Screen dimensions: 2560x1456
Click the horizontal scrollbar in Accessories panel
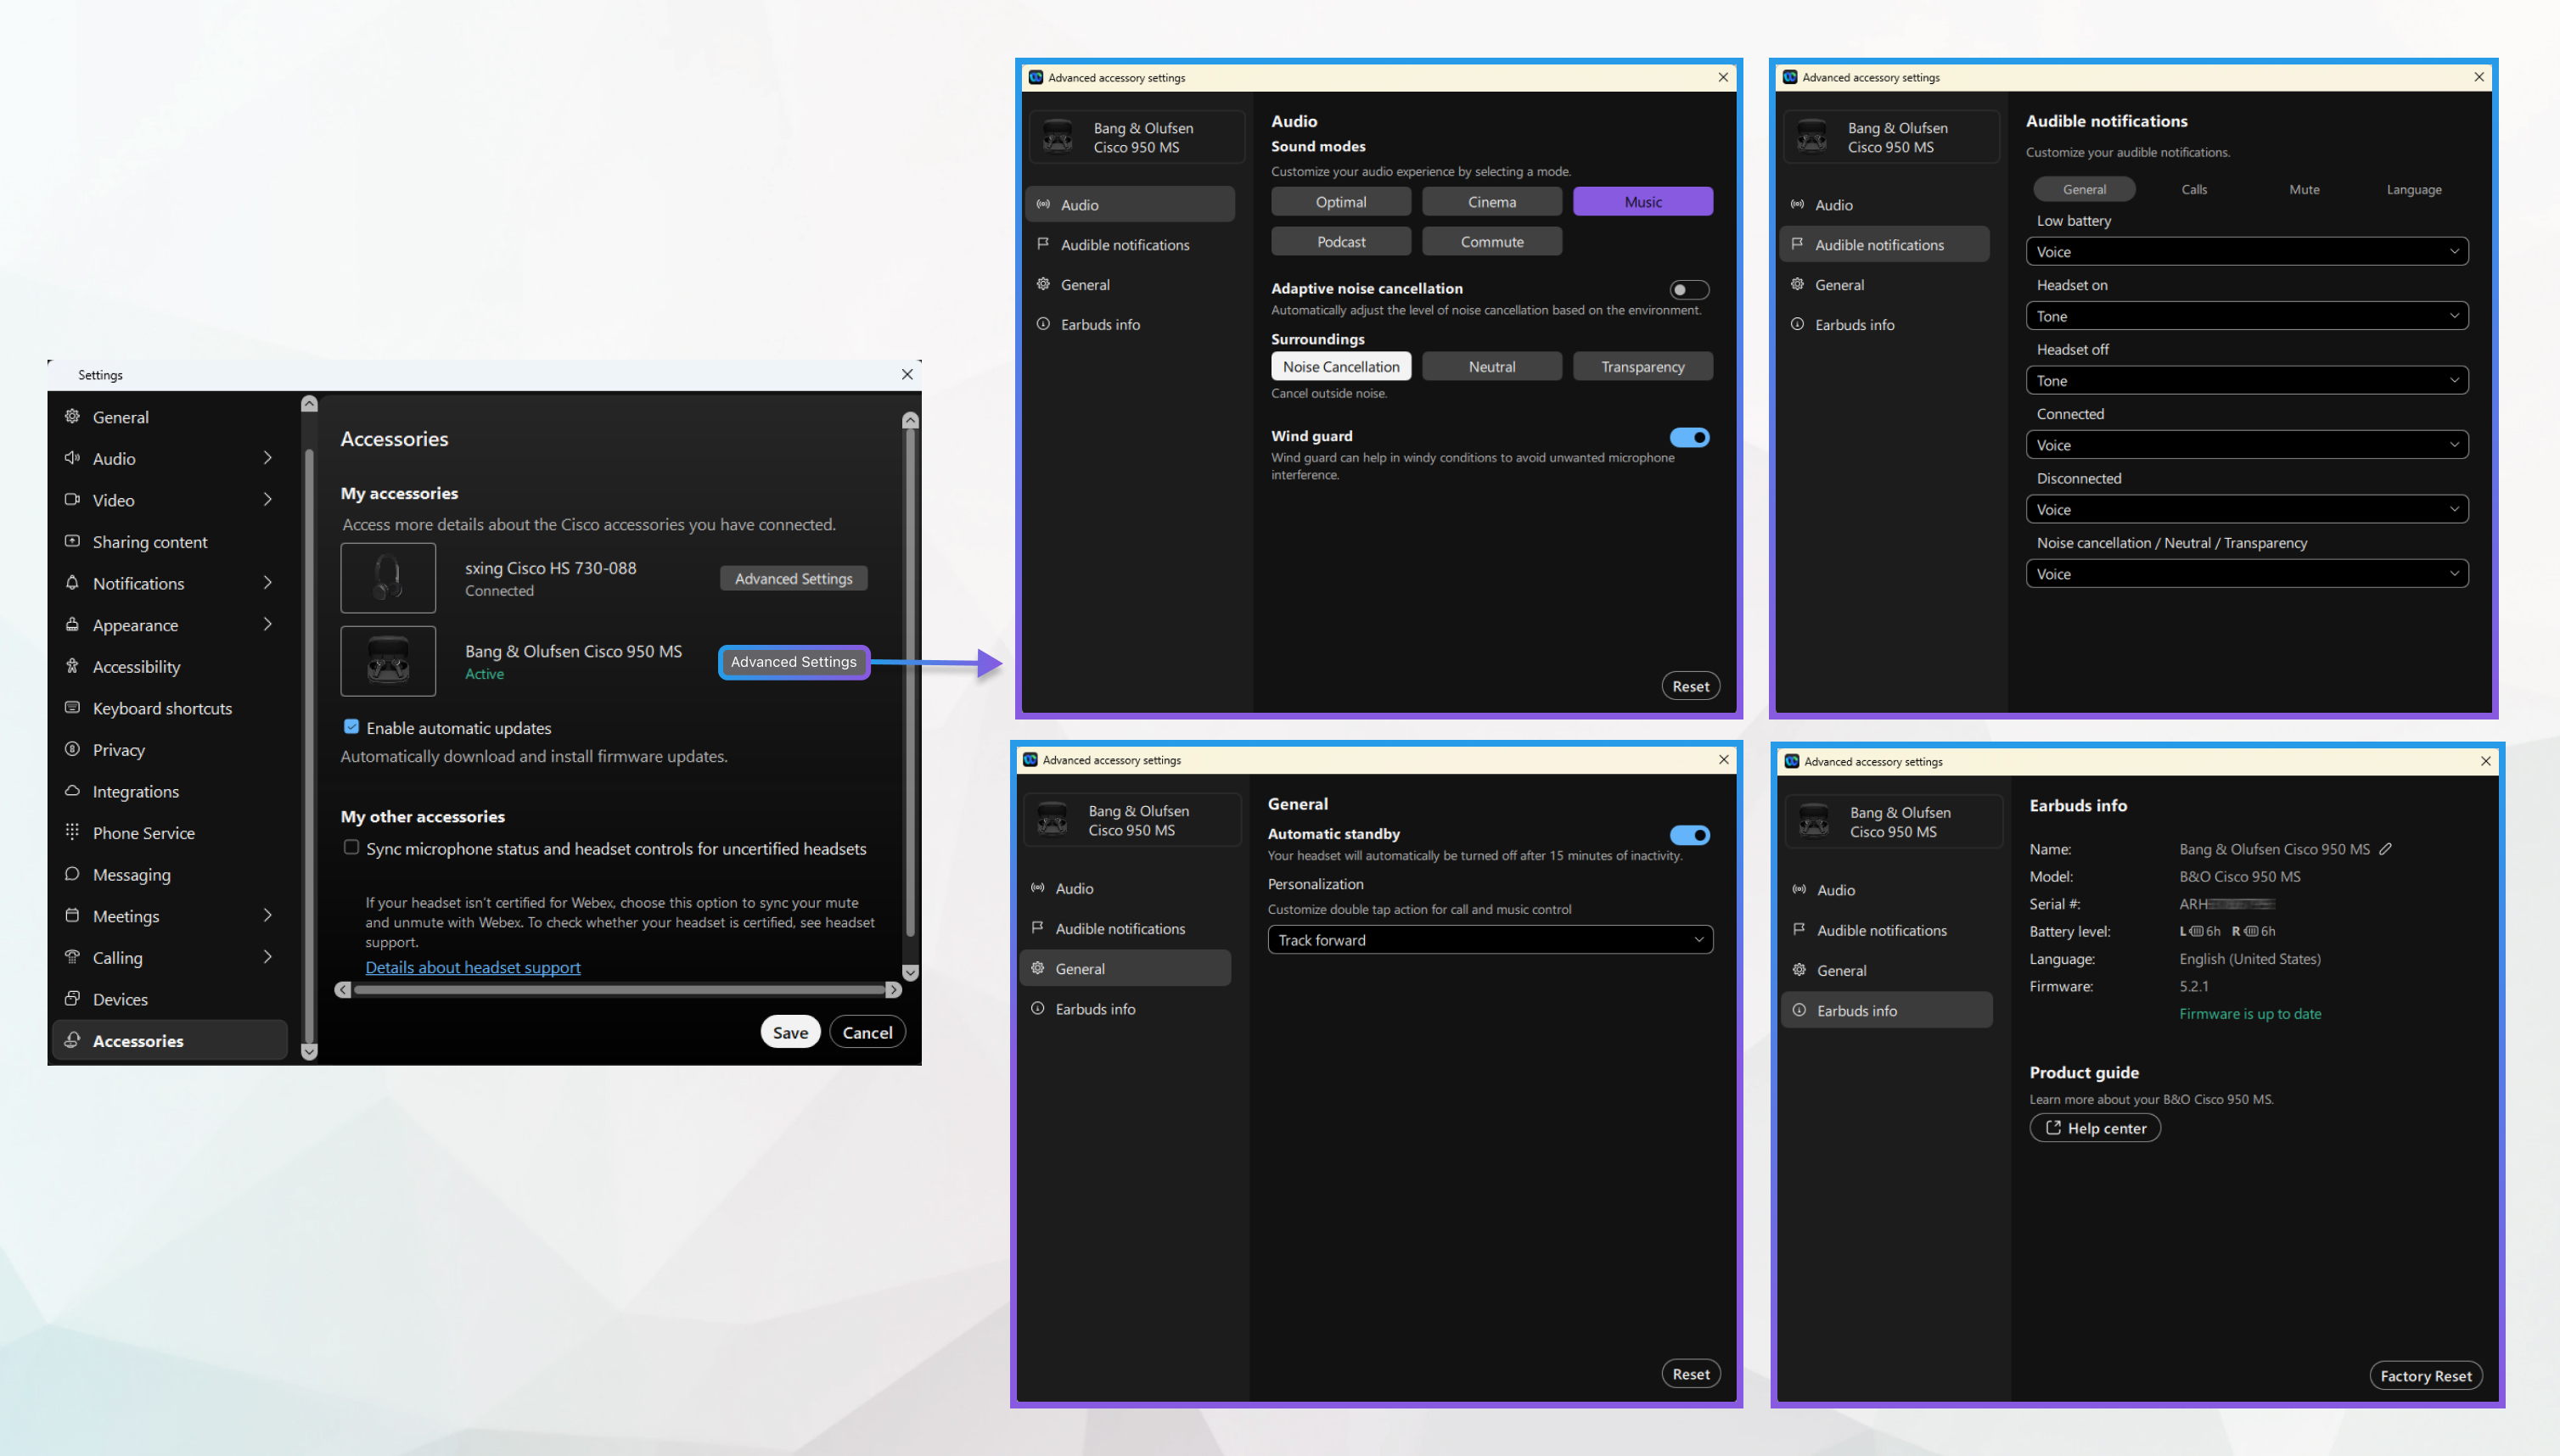tap(618, 990)
